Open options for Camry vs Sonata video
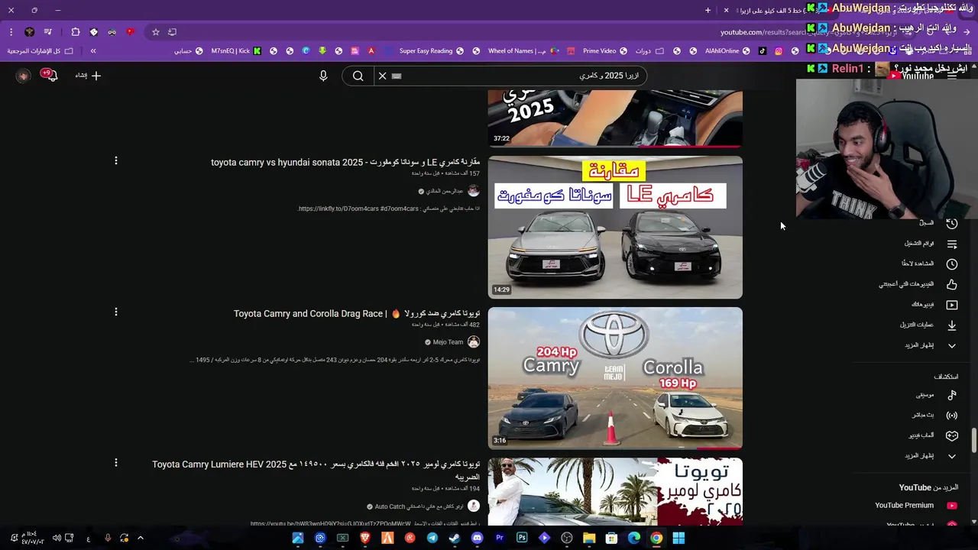This screenshot has width=978, height=550. pos(116,160)
